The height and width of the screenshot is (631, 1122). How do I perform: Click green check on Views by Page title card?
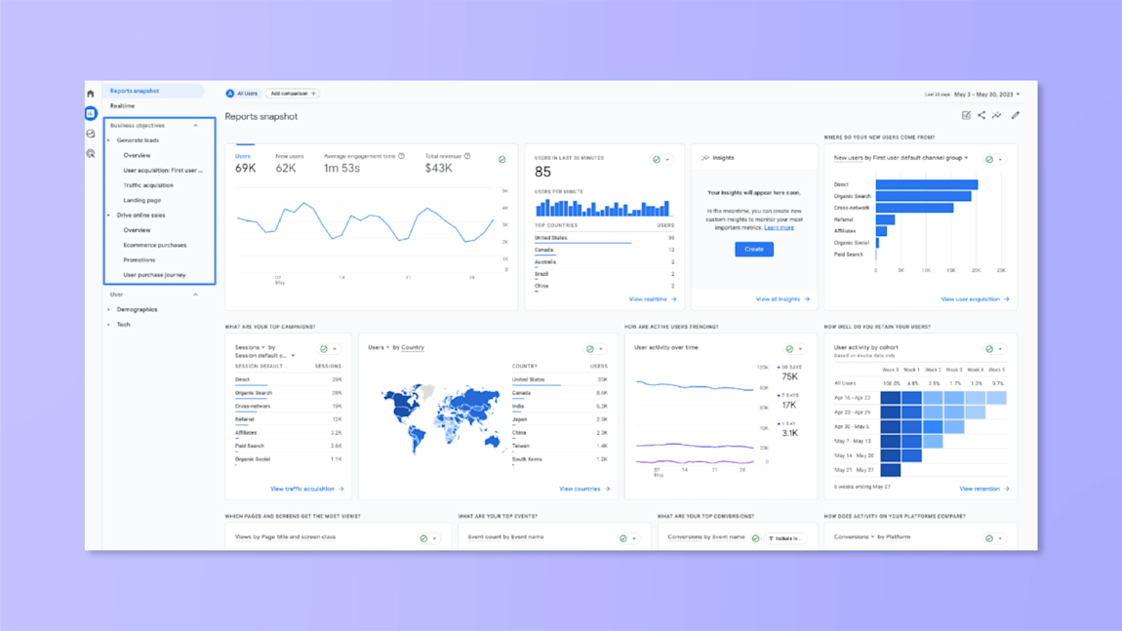(423, 538)
